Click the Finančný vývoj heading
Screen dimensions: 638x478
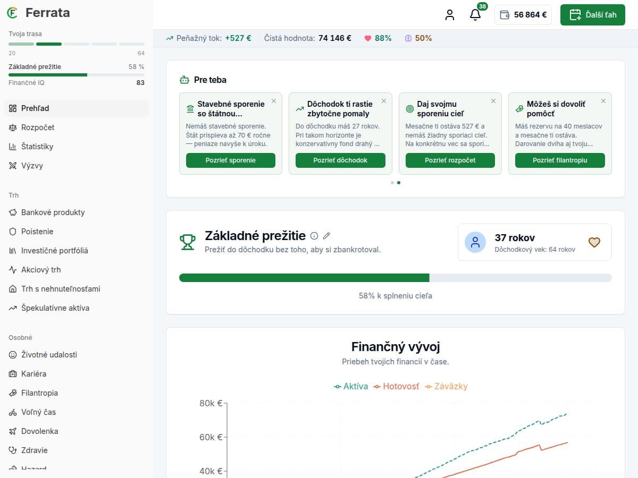(396, 347)
